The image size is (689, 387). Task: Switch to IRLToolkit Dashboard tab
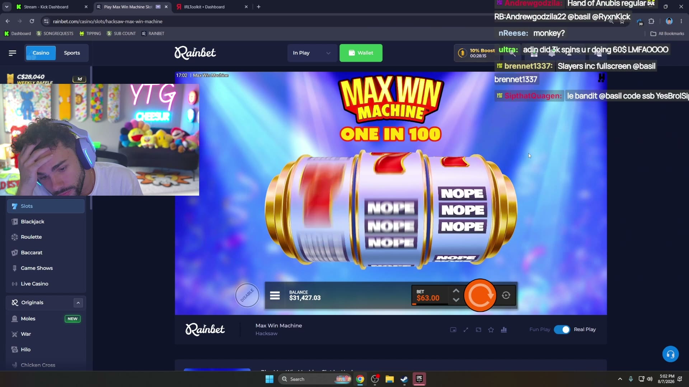click(212, 7)
